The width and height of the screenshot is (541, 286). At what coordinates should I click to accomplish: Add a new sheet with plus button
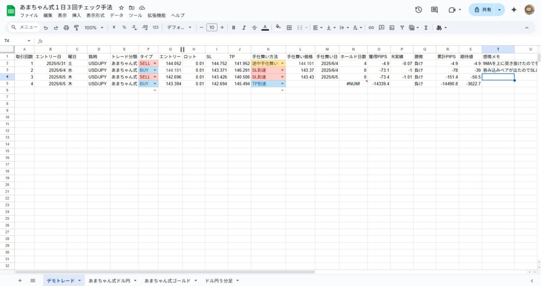[20, 281]
